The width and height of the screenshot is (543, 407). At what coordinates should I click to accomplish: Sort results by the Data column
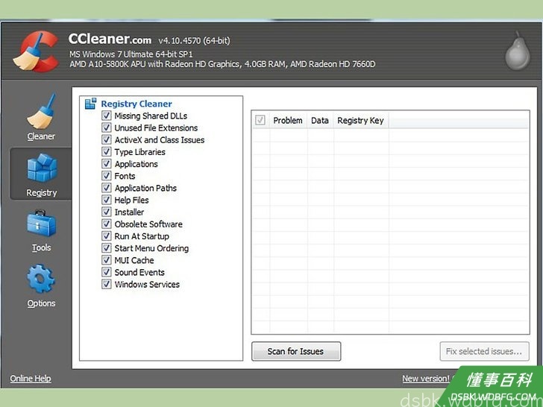[x=320, y=121]
